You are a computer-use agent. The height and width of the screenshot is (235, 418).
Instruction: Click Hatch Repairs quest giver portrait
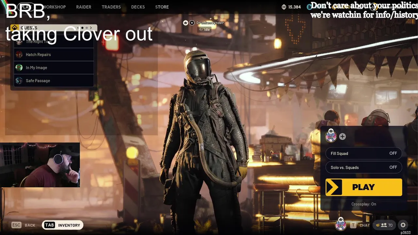[x=19, y=55]
